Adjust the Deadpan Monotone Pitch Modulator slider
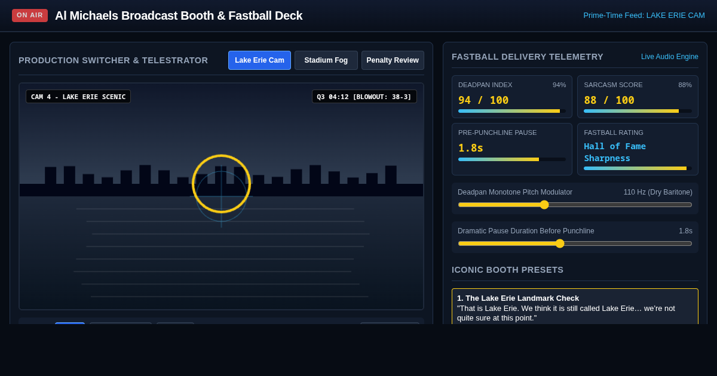The height and width of the screenshot is (376, 717). tap(575, 205)
